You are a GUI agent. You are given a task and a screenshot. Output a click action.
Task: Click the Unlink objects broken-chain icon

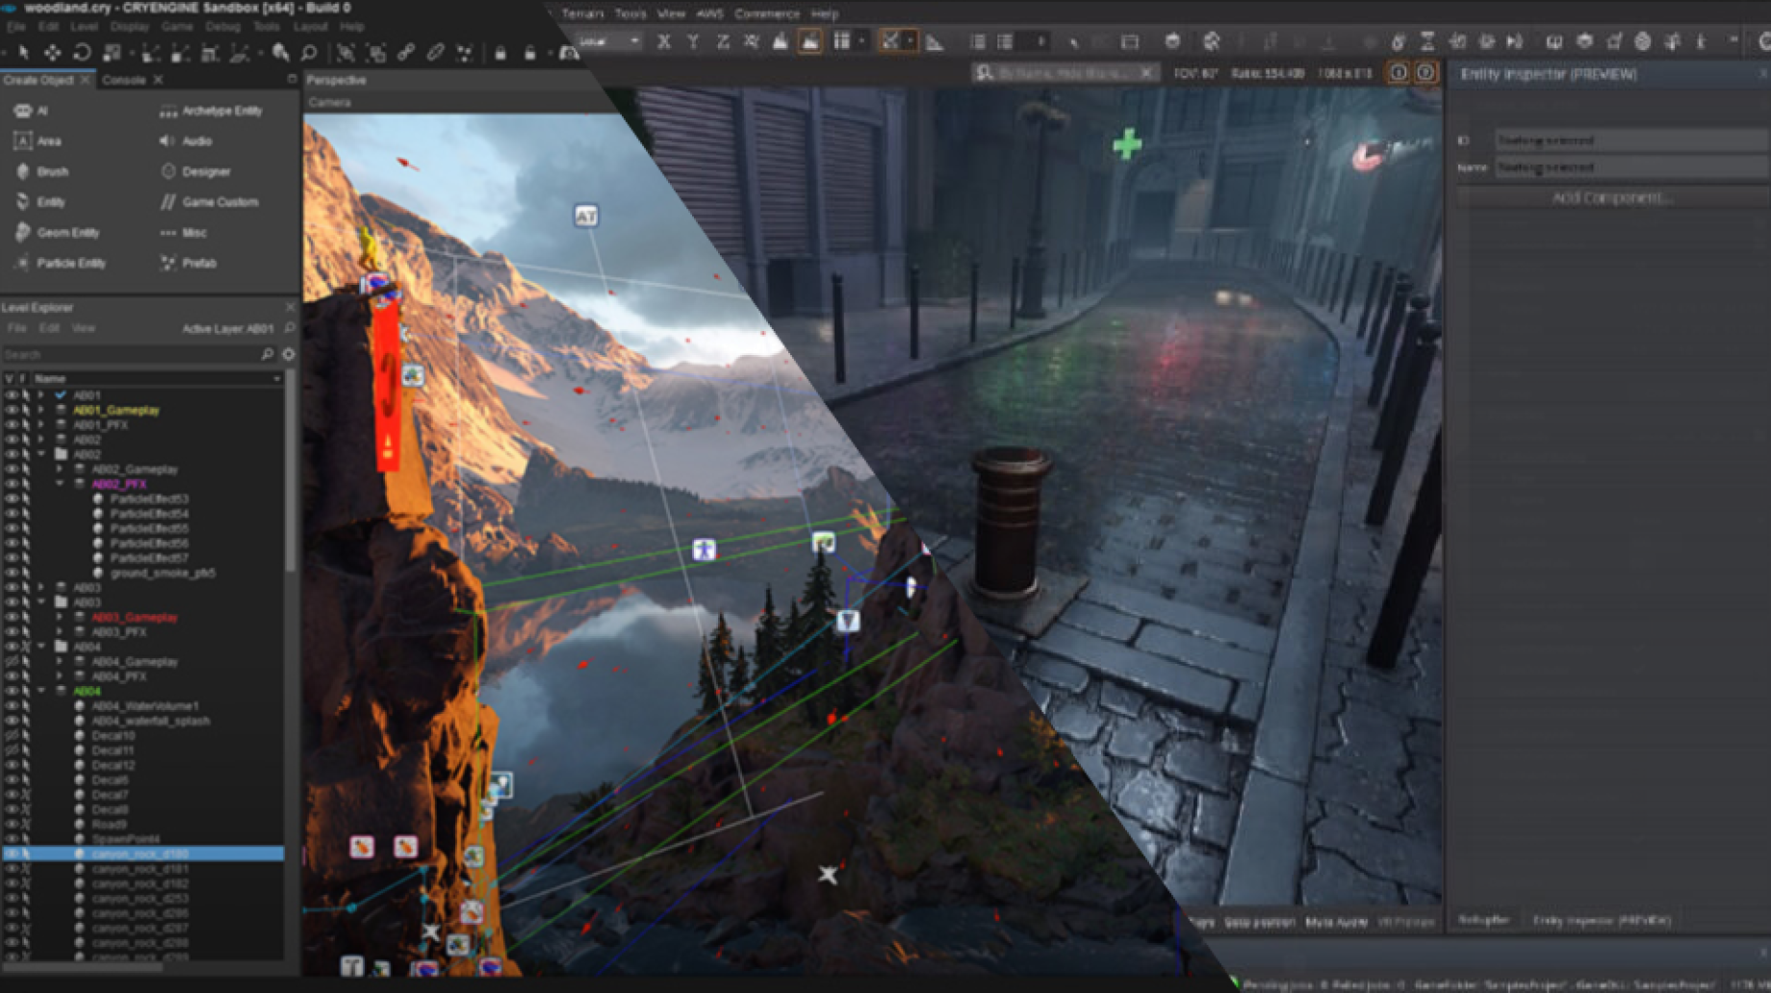pos(435,52)
